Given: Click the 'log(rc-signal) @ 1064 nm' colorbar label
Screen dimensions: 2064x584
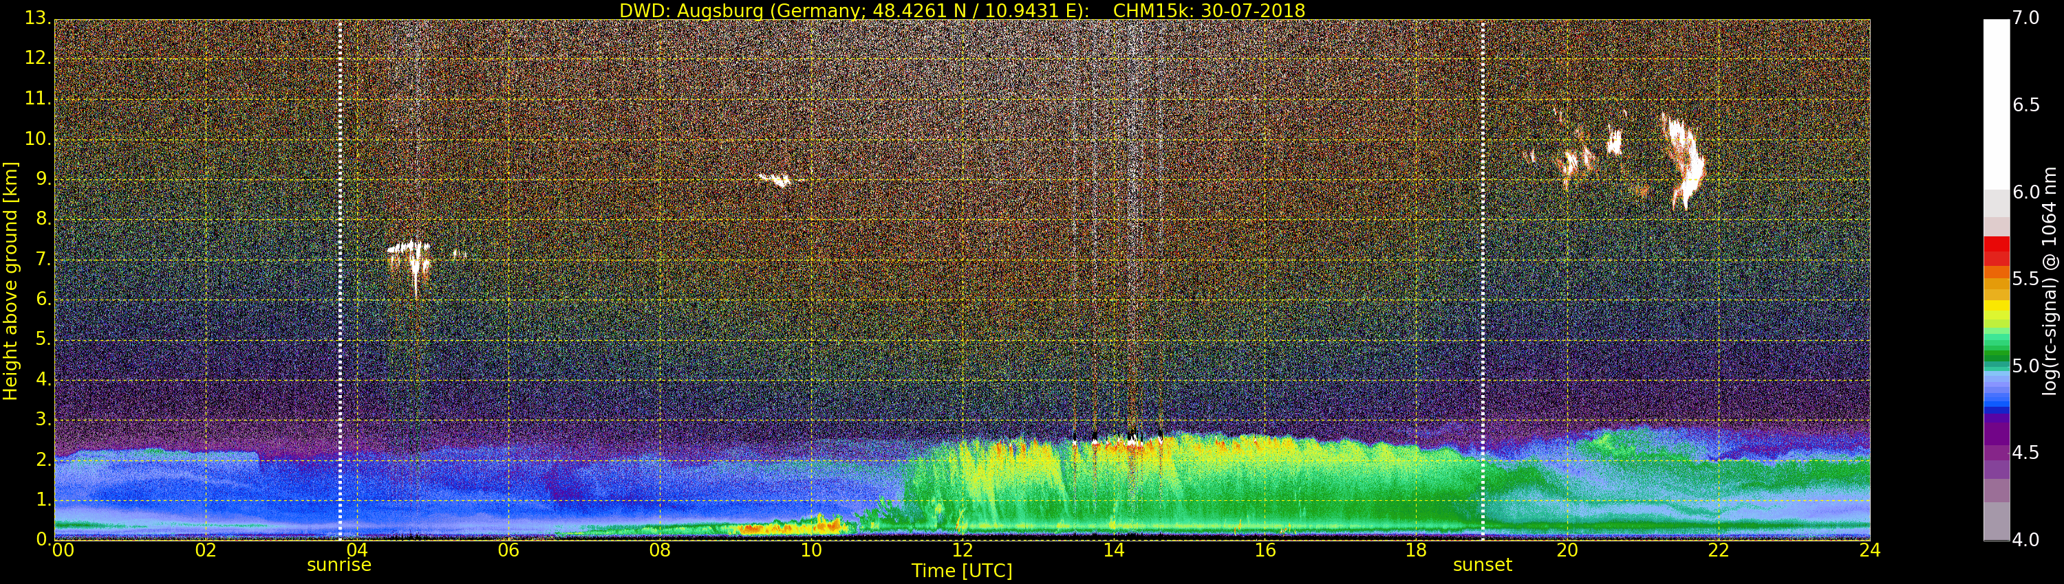Looking at the screenshot, I should 2049,281.
